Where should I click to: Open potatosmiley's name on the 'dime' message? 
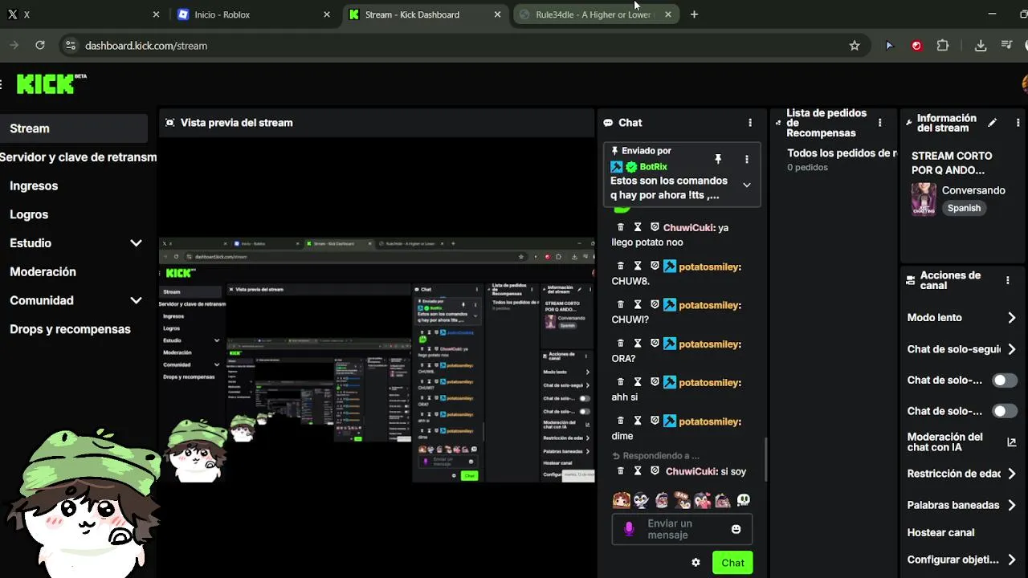[710, 421]
